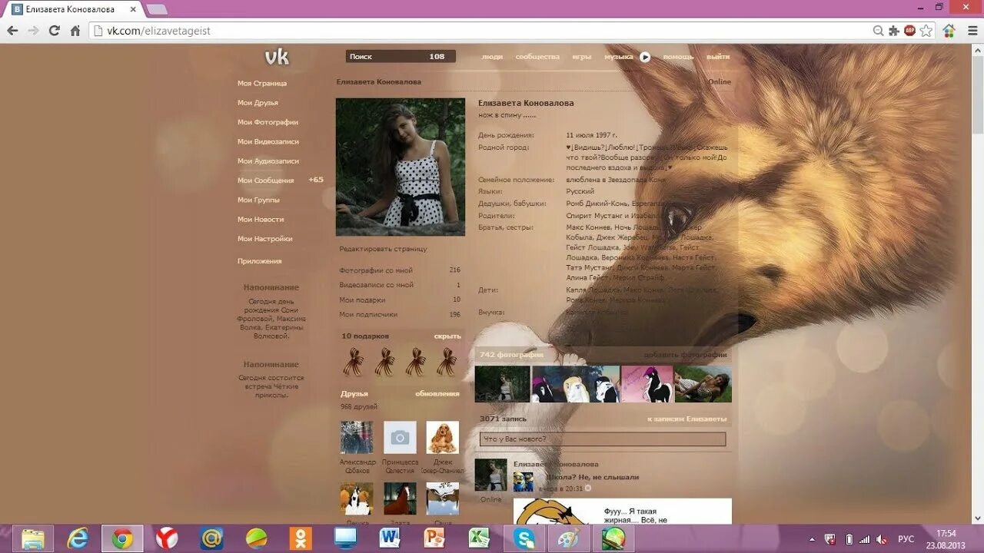984x553 pixels.
Task: Click the volume tray icon
Action: (x=881, y=539)
